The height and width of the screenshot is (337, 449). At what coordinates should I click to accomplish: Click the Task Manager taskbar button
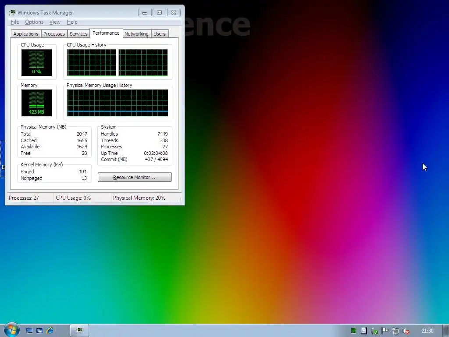tap(79, 331)
